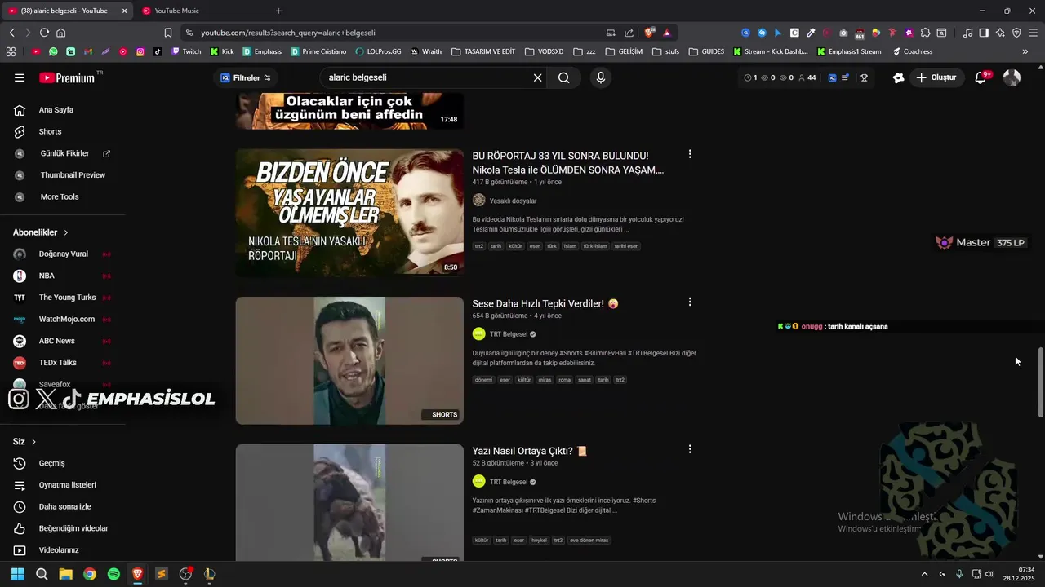Open Thumbnail Preview in the sidebar
Image resolution: width=1045 pixels, height=587 pixels.
[x=73, y=175]
